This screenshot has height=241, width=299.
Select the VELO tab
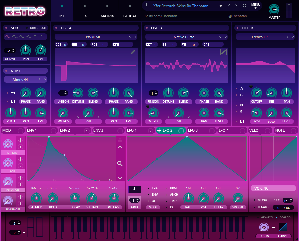[x=260, y=130]
